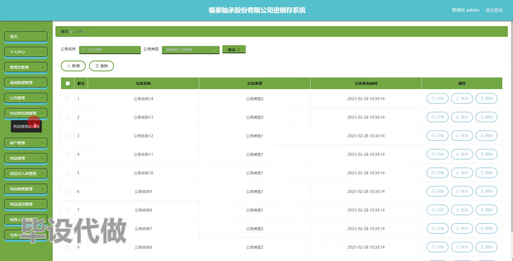The width and height of the screenshot is (513, 261).
Task: Expand the 个人中心 sidebar menu
Action: [x=26, y=52]
